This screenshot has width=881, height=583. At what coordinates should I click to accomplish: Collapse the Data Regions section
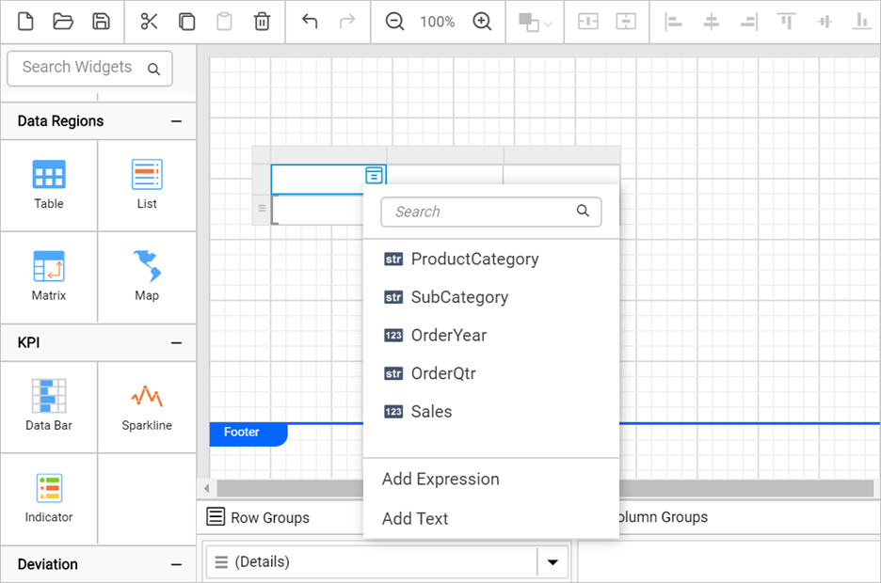176,121
